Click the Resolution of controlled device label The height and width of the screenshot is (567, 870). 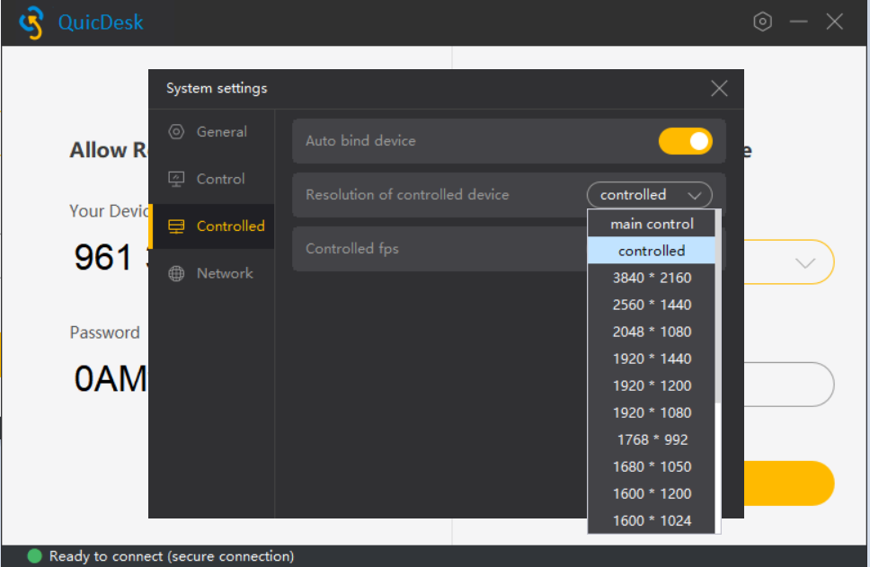[407, 195]
